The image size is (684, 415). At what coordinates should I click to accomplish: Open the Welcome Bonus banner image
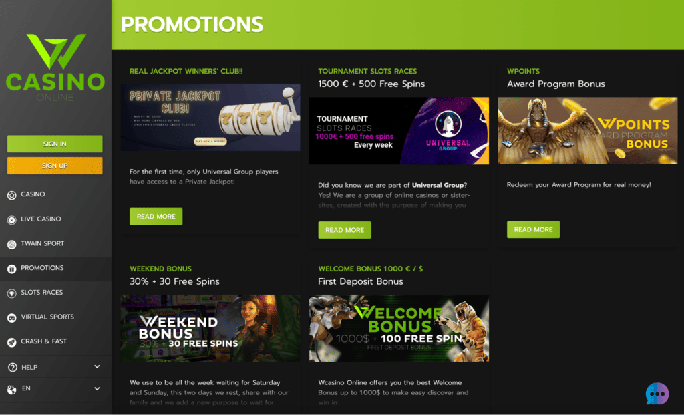(x=399, y=328)
